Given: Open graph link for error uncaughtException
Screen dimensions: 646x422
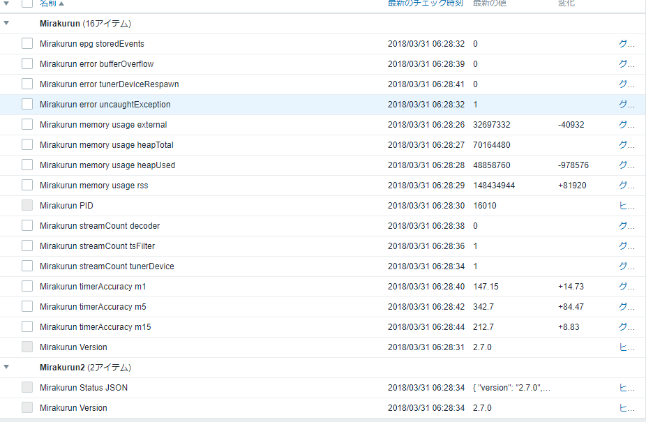Looking at the screenshot, I should pyautogui.click(x=626, y=104).
